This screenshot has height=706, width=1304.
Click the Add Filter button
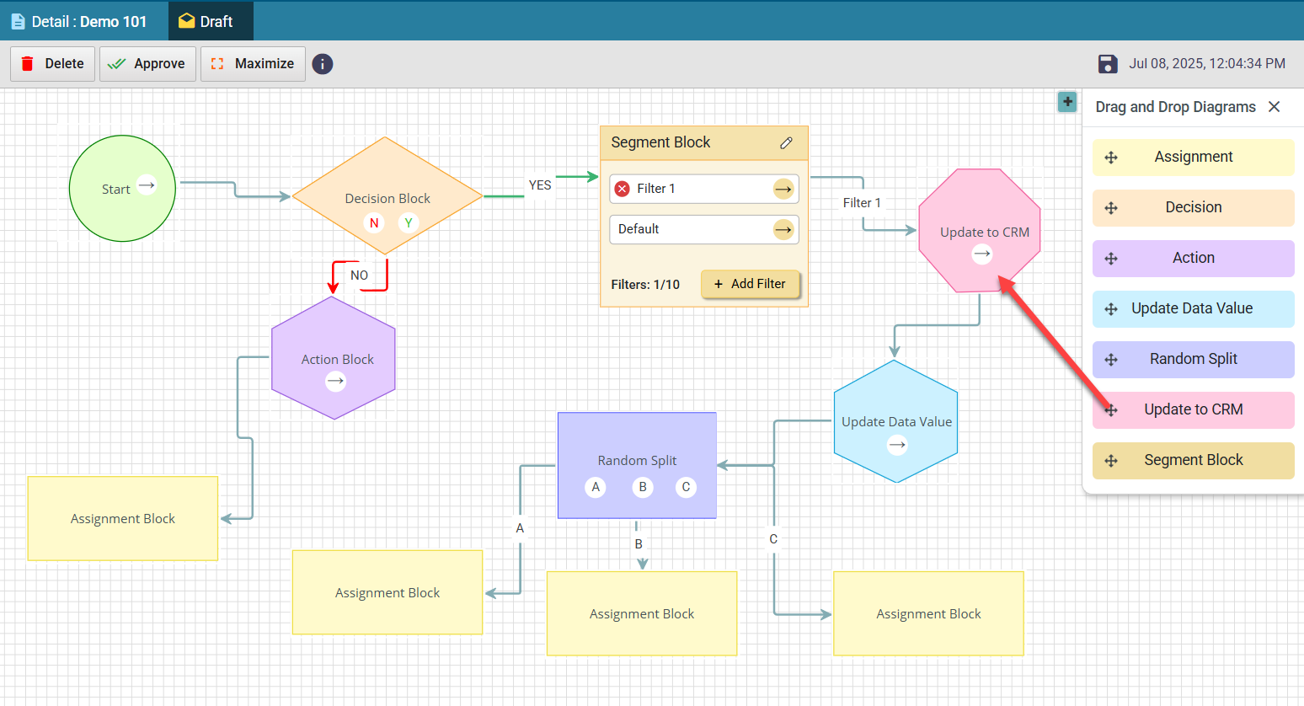pos(750,284)
